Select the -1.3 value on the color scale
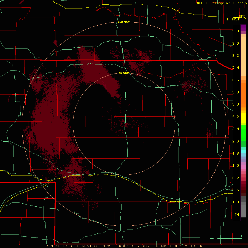 (234, 202)
